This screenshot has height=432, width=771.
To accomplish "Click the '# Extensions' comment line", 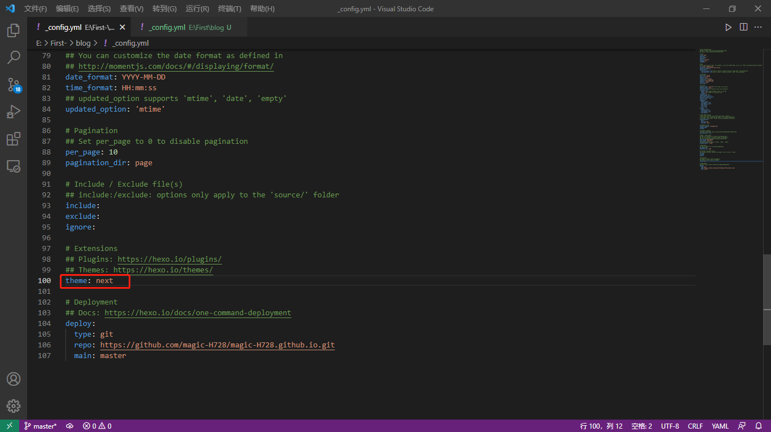I will 91,249.
